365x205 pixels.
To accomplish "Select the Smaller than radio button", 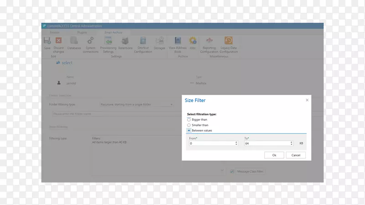I will [x=189, y=125].
